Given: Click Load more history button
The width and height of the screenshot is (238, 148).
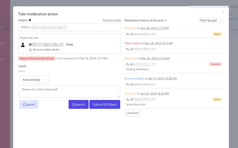Looking at the screenshot, I should pyautogui.click(x=133, y=113).
